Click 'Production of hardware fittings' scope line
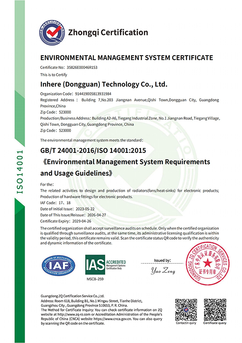242x343 pixels. tap(87, 197)
